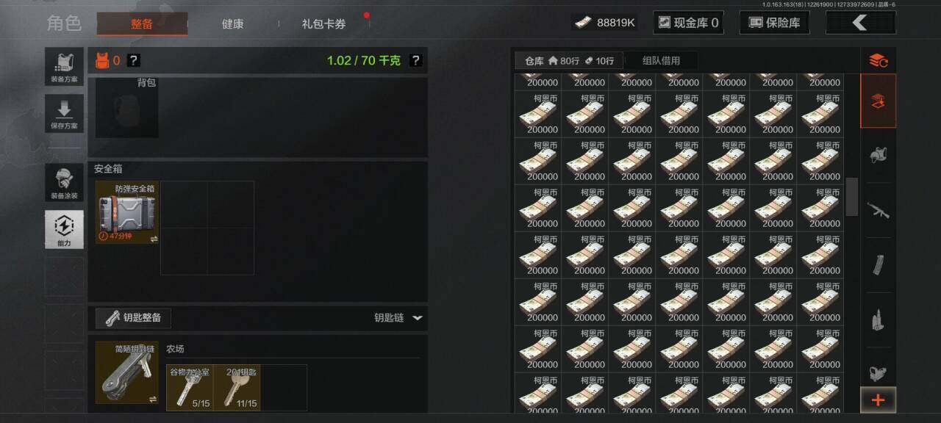941x423 pixels.
Task: Select the 能力 ability lightning icon
Action: pos(64,229)
